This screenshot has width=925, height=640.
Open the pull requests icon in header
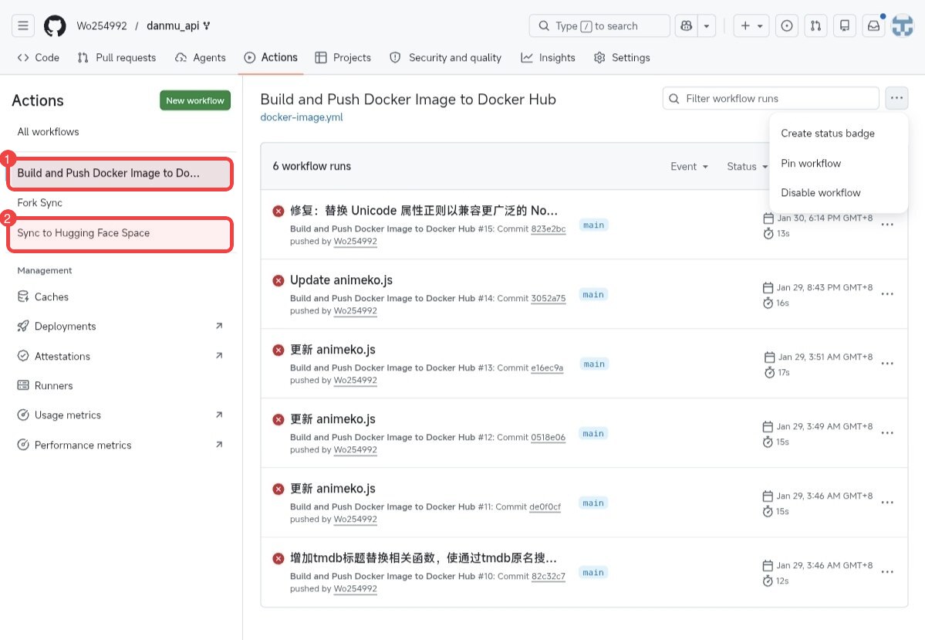pyautogui.click(x=815, y=25)
